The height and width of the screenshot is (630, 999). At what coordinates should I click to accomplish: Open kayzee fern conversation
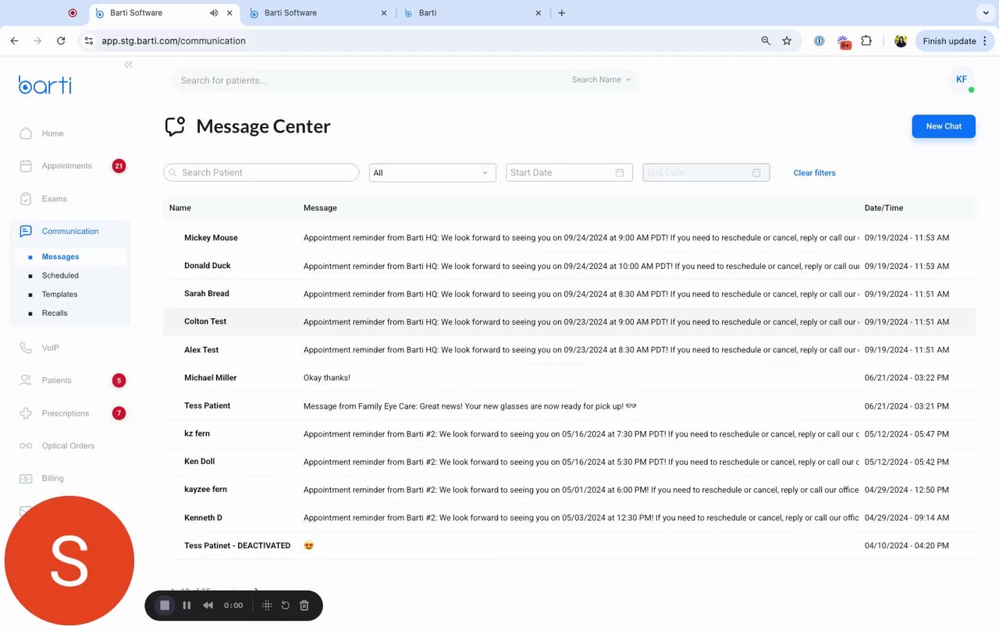pos(569,490)
